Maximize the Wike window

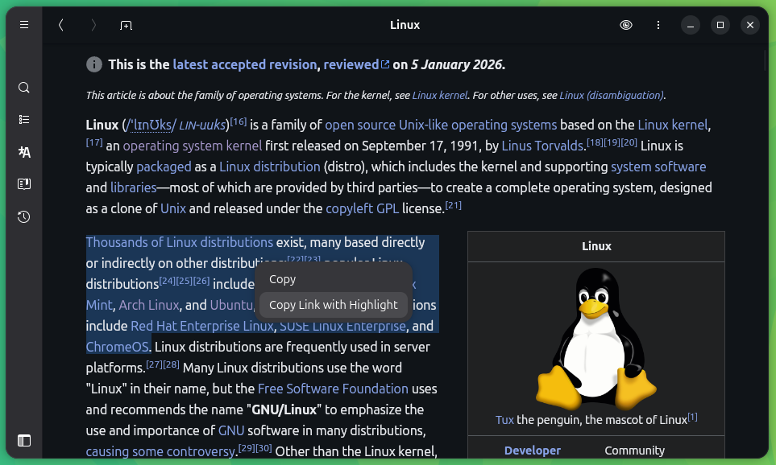click(x=720, y=25)
